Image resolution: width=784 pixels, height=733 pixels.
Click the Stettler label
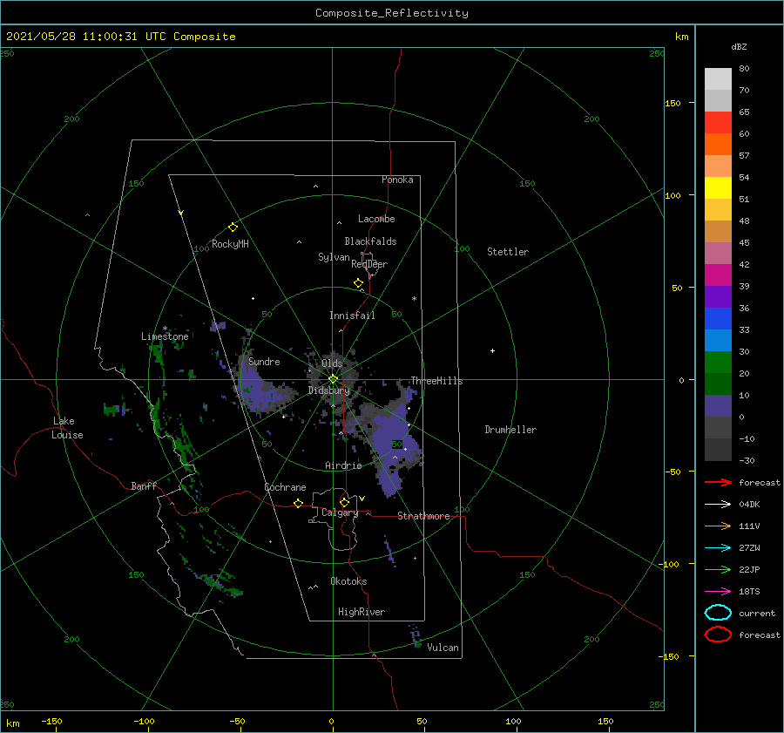(x=508, y=252)
